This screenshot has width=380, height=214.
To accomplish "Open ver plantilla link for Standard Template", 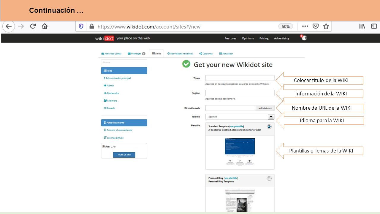I will pyautogui.click(x=237, y=126).
